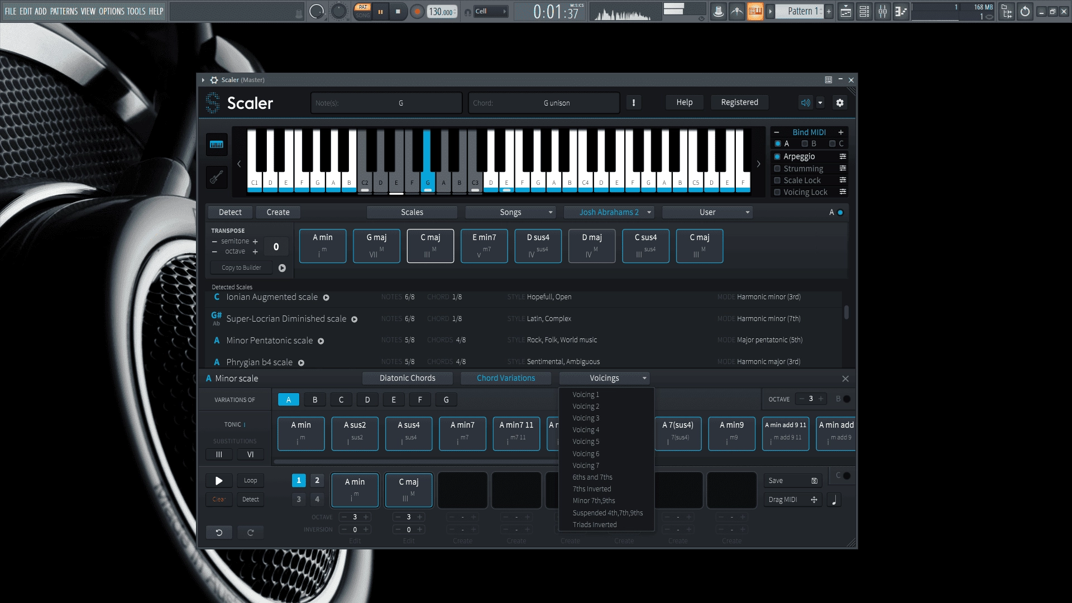Select Bind MIDI option A radio
Viewport: 1072px width, 603px height.
(778, 144)
